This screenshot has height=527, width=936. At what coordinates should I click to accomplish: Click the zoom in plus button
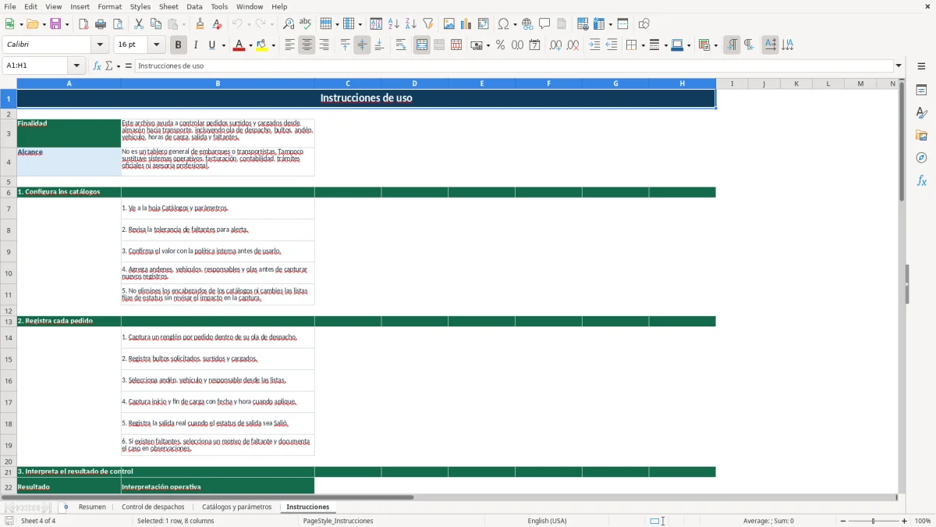[905, 521]
